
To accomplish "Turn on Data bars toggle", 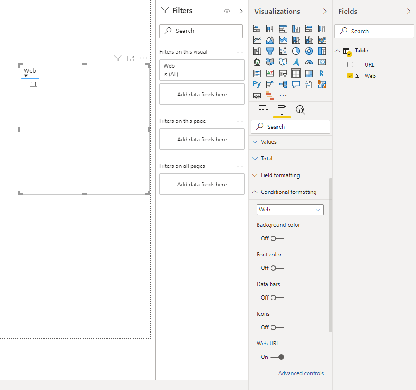I will pyautogui.click(x=277, y=298).
